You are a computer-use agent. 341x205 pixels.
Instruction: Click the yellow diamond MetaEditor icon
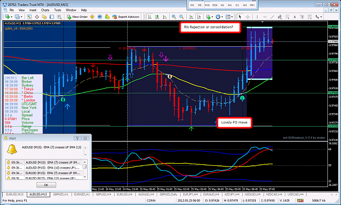(92, 17)
